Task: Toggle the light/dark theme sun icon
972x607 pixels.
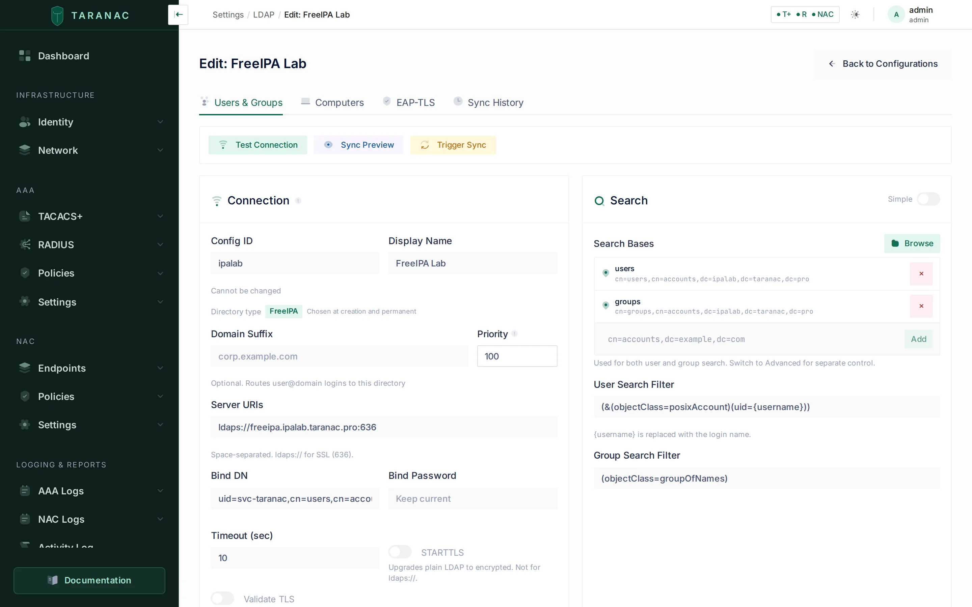Action: tap(855, 15)
